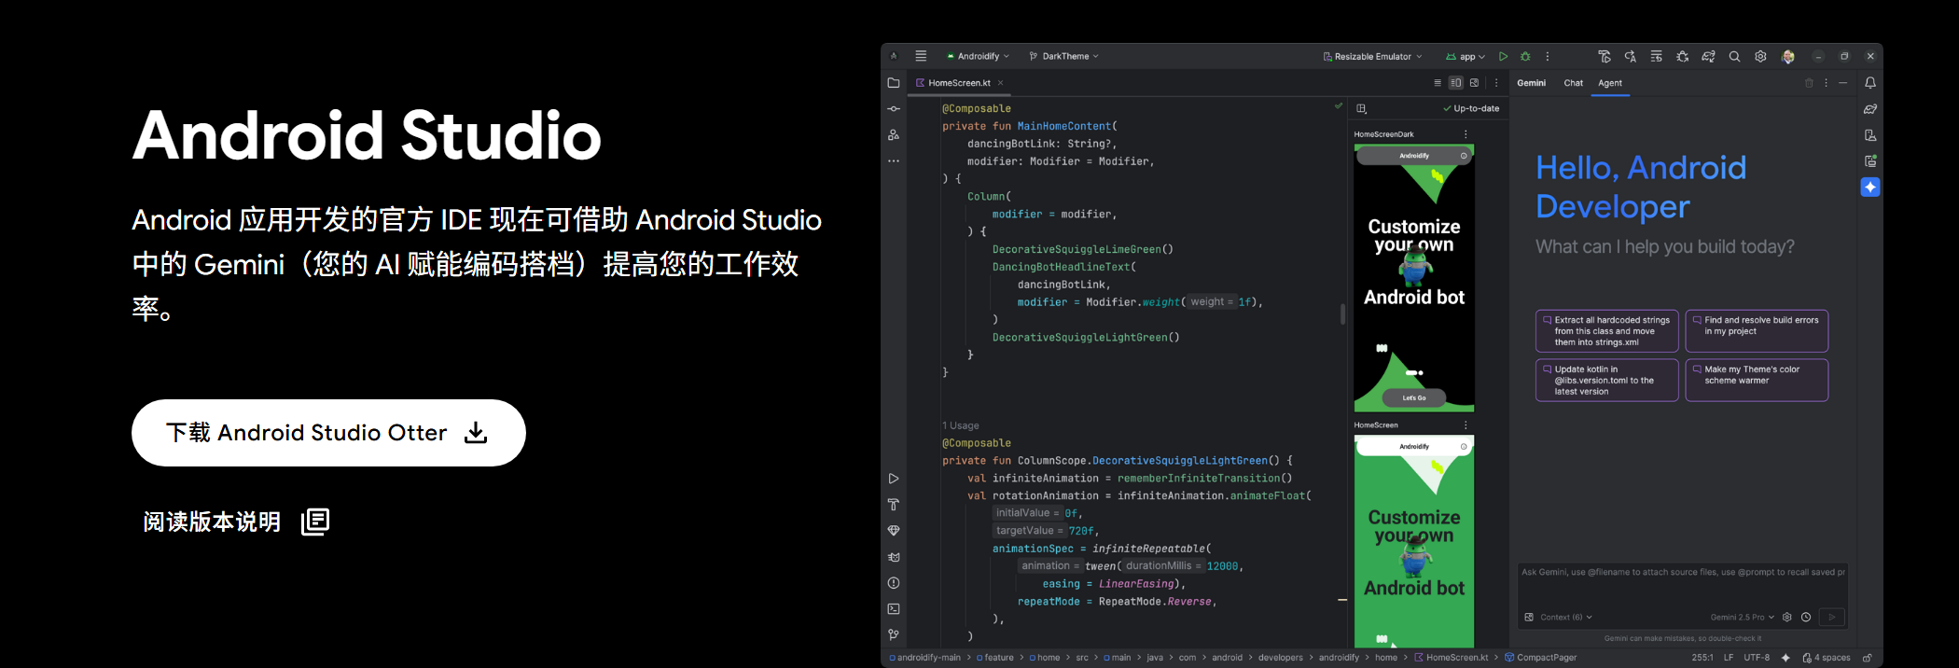The height and width of the screenshot is (668, 1959).
Task: Open more run actions kebab menu in toolbar
Action: coord(1547,56)
